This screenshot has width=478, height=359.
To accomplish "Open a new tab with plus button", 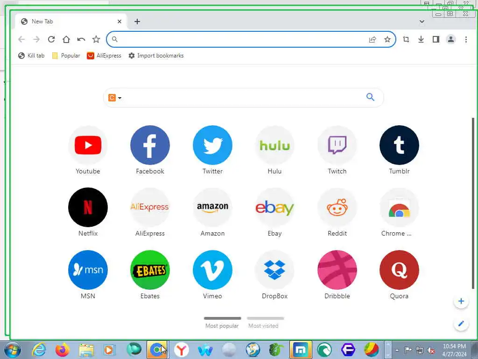I will (x=137, y=22).
